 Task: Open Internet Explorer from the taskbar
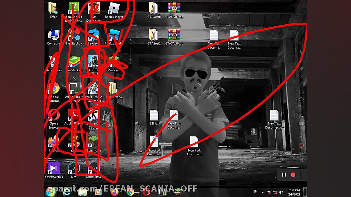pyautogui.click(x=67, y=192)
